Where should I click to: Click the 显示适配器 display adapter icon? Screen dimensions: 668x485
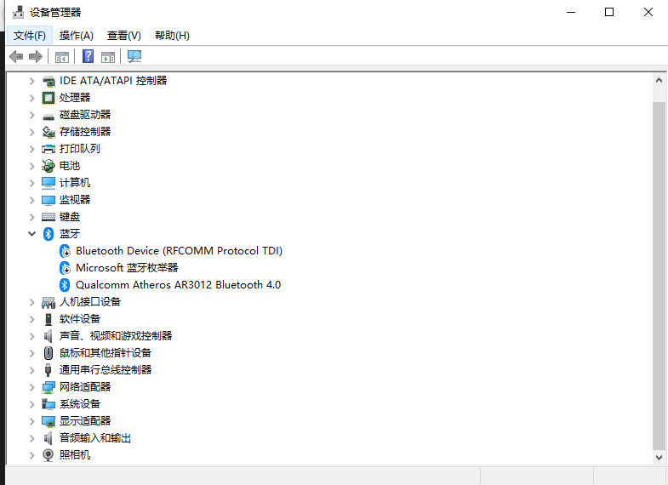49,421
